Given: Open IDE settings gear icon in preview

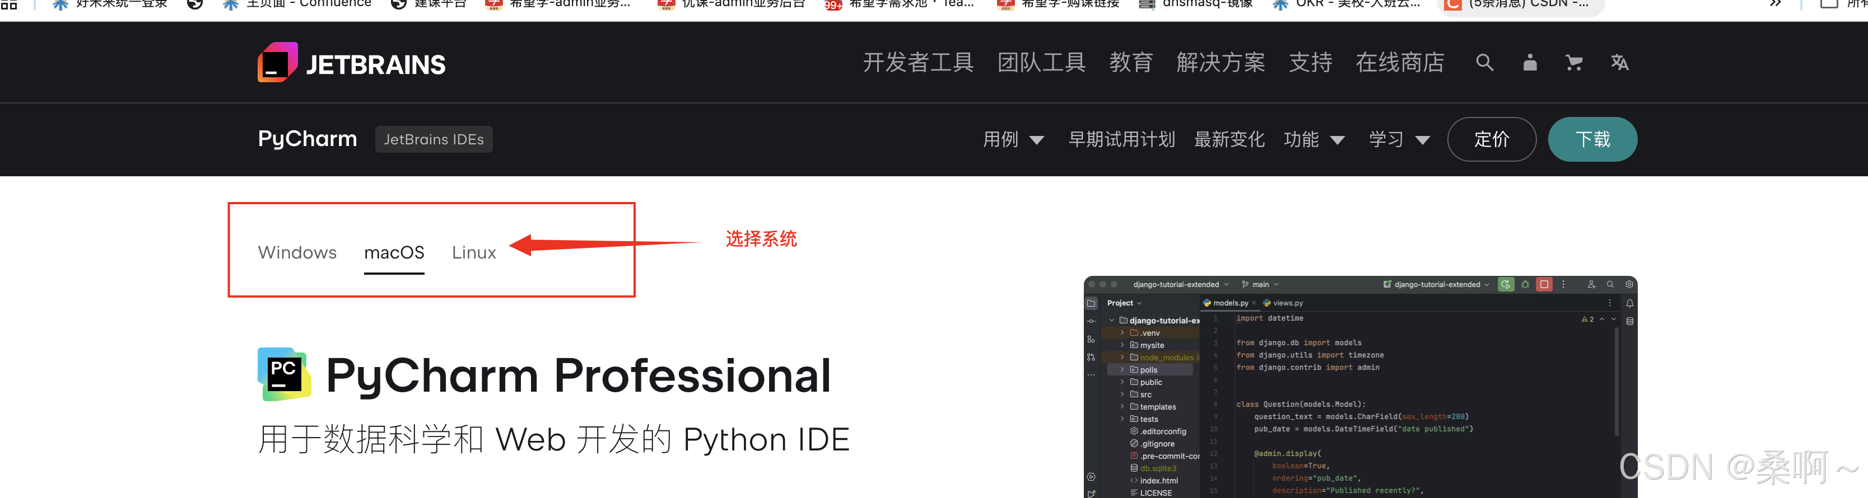Looking at the screenshot, I should [1629, 284].
